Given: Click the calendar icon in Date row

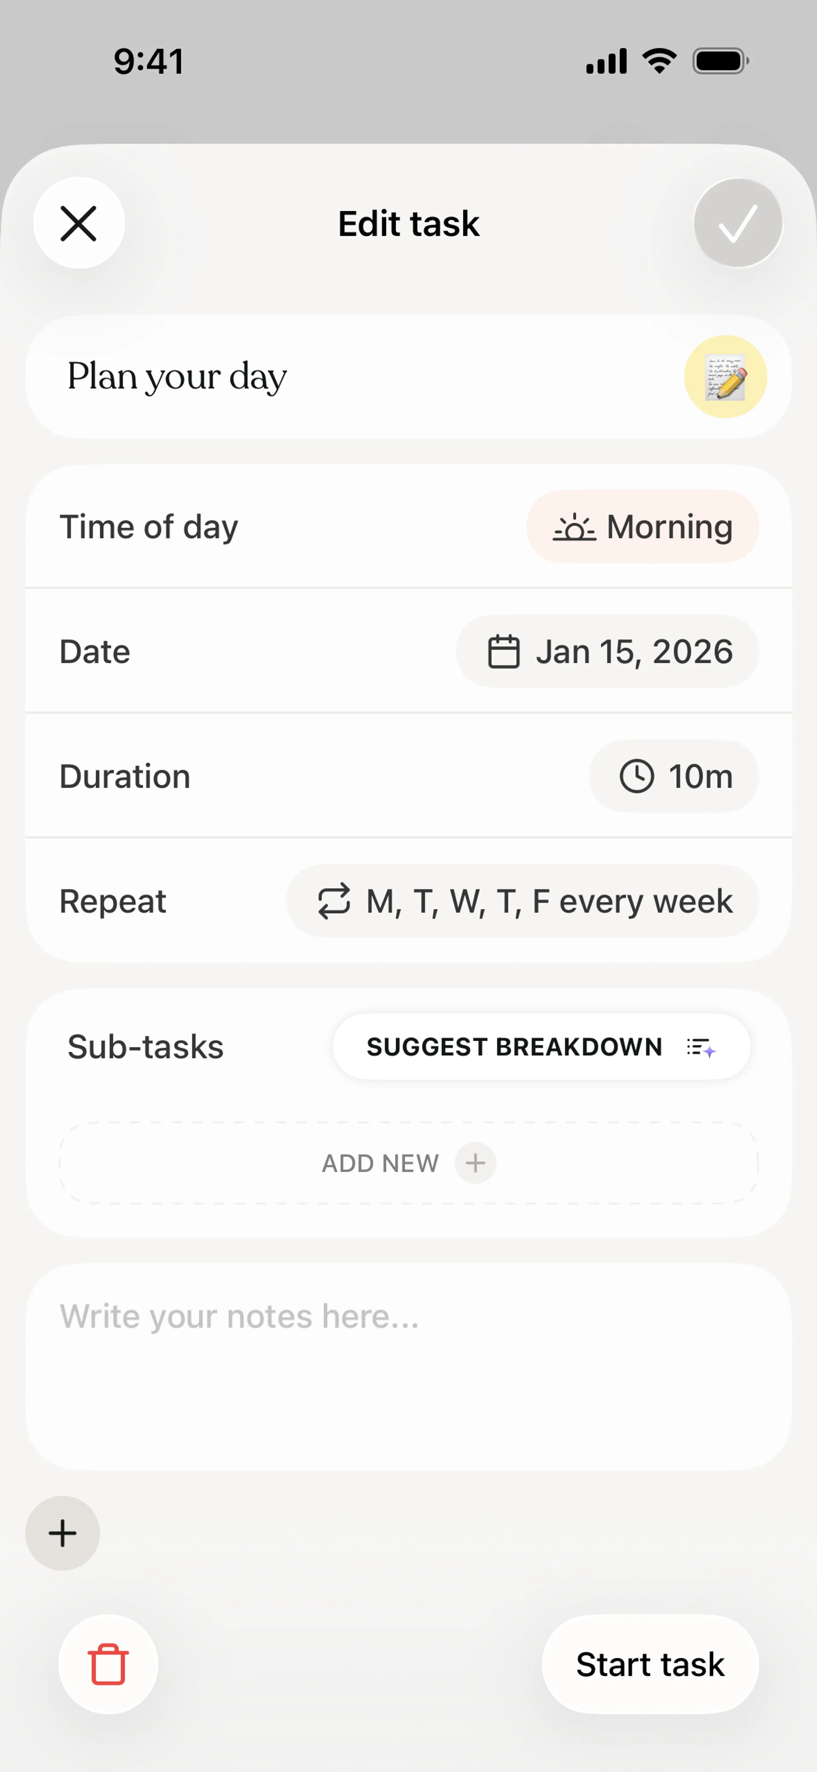Looking at the screenshot, I should coord(503,651).
